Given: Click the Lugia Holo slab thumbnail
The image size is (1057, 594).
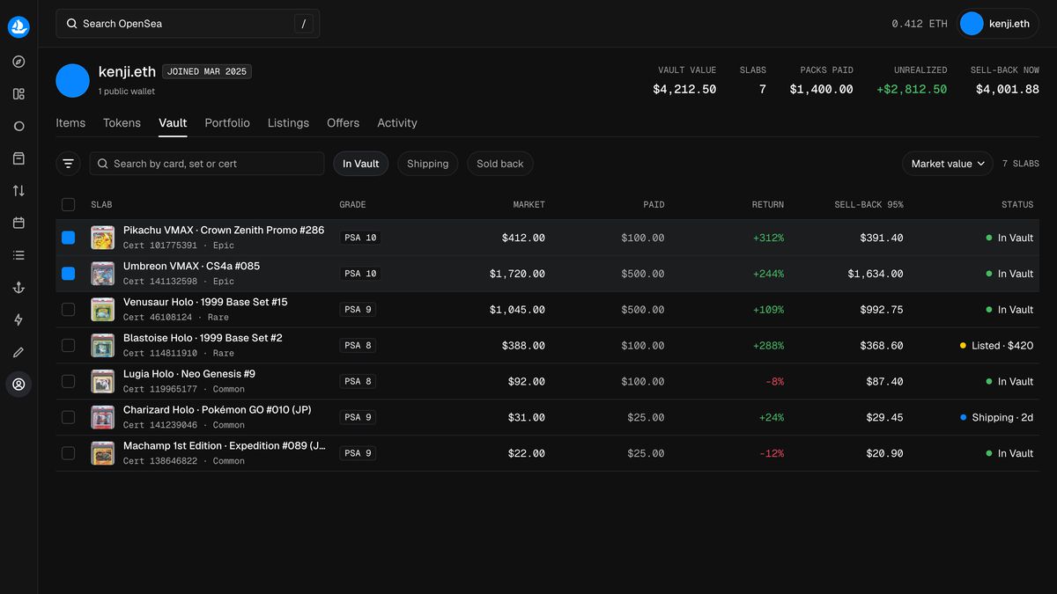Looking at the screenshot, I should coord(103,382).
